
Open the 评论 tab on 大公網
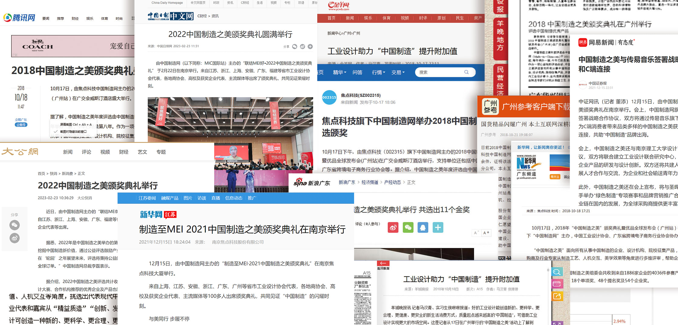coord(86,152)
